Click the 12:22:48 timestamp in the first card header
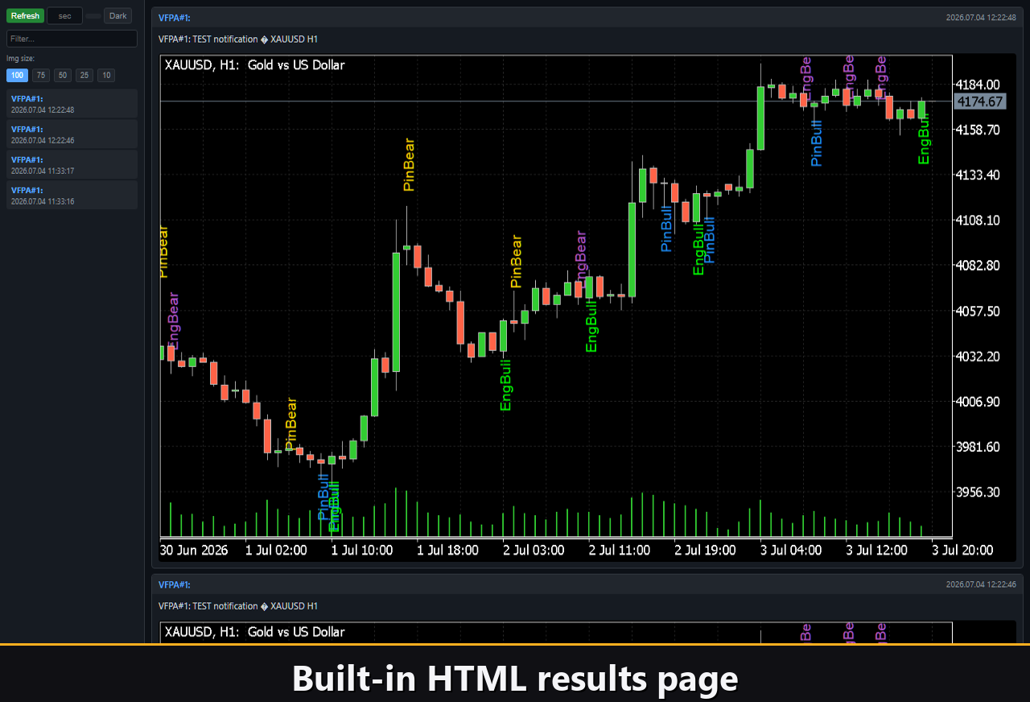Viewport: 1030px width, 702px height. 981,18
